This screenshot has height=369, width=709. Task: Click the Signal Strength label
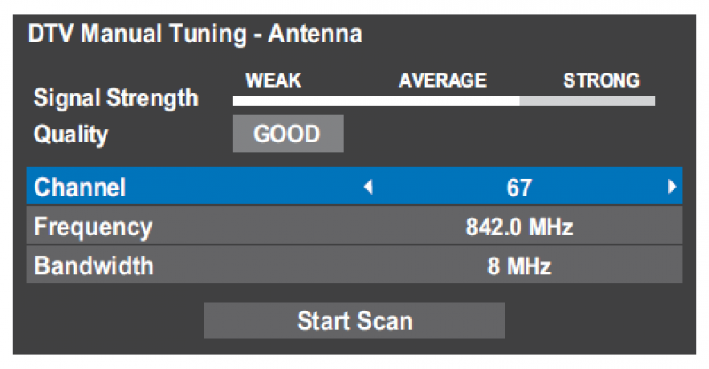tap(116, 98)
